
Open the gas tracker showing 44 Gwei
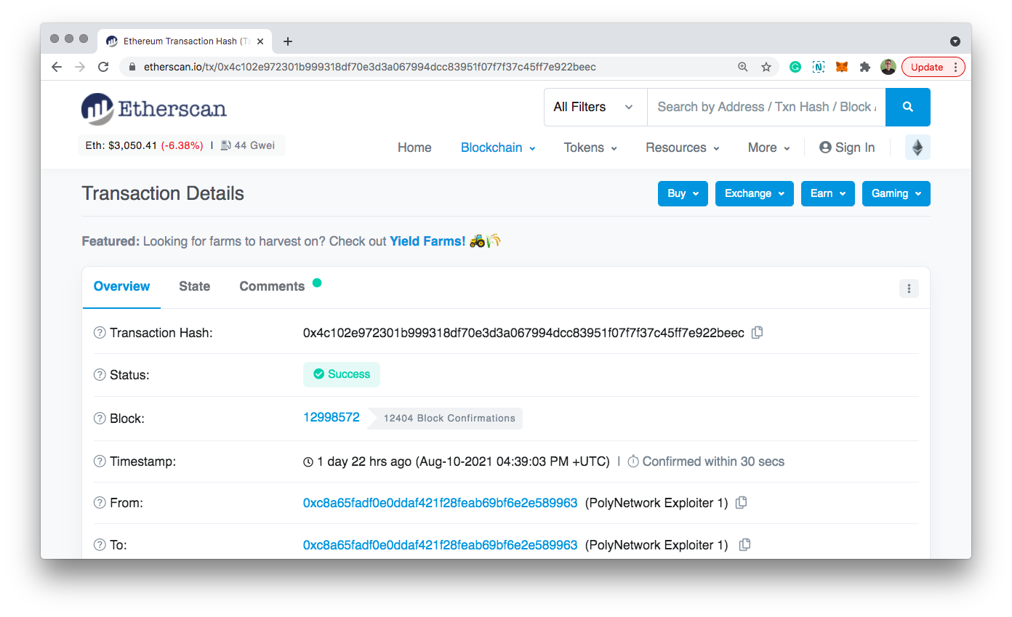[248, 145]
